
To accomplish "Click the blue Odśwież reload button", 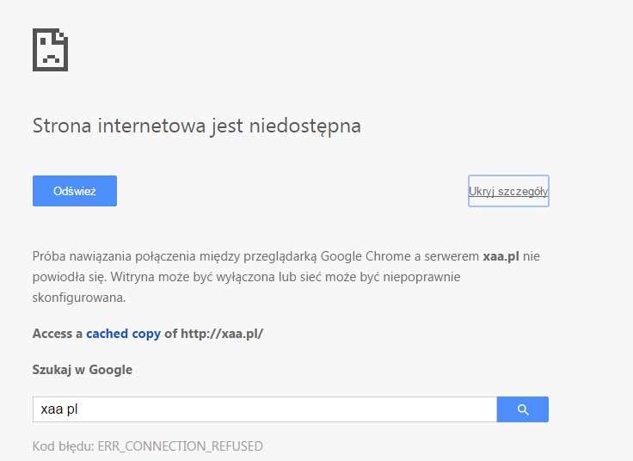I will [75, 191].
